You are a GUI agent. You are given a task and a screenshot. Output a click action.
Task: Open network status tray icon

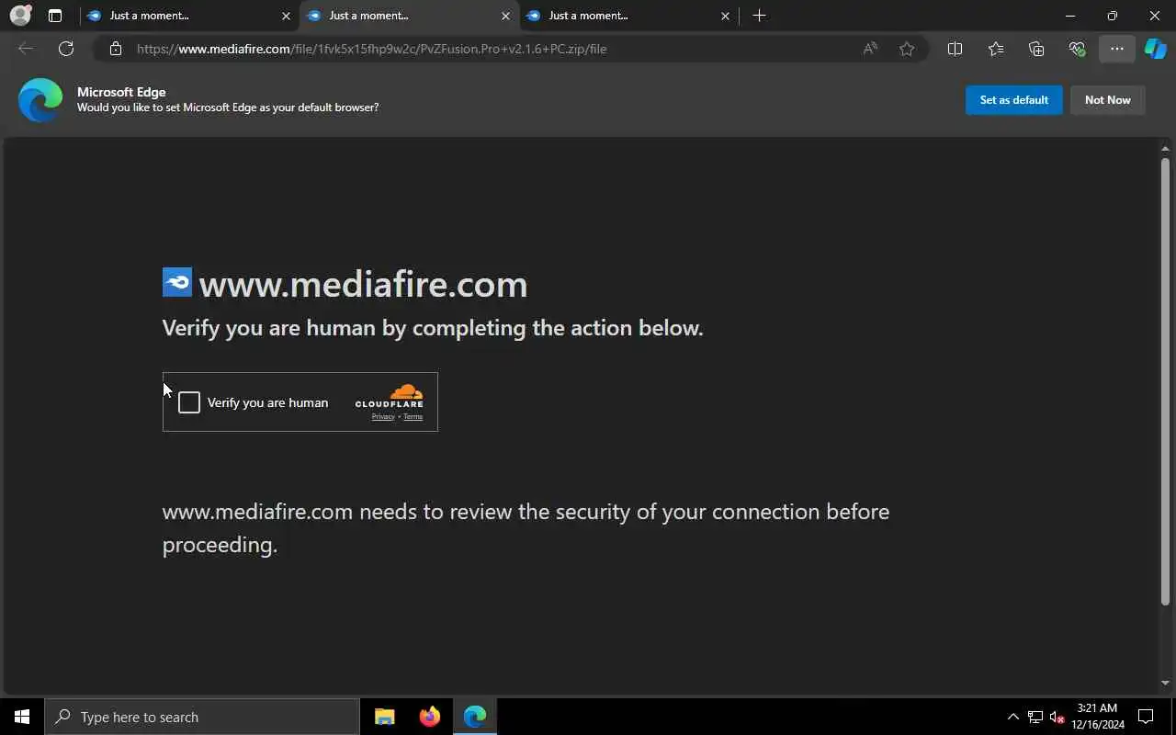1035,717
